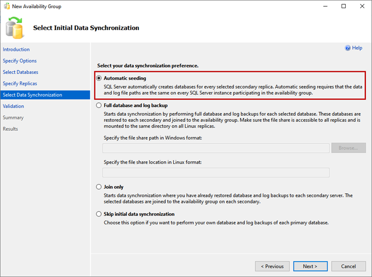The height and width of the screenshot is (277, 372).
Task: Open the Help link
Action: tap(357, 48)
